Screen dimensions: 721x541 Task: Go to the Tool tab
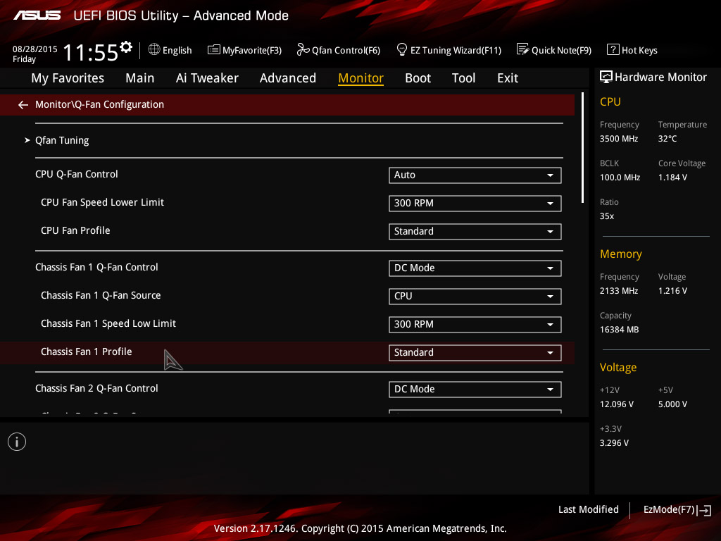point(463,78)
